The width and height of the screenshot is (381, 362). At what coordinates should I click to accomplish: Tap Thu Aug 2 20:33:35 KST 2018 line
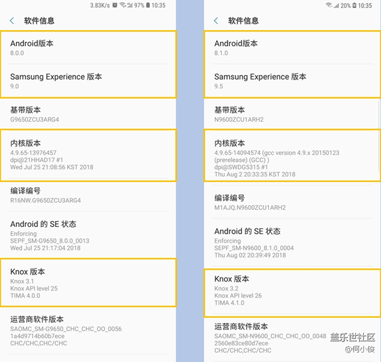click(255, 174)
